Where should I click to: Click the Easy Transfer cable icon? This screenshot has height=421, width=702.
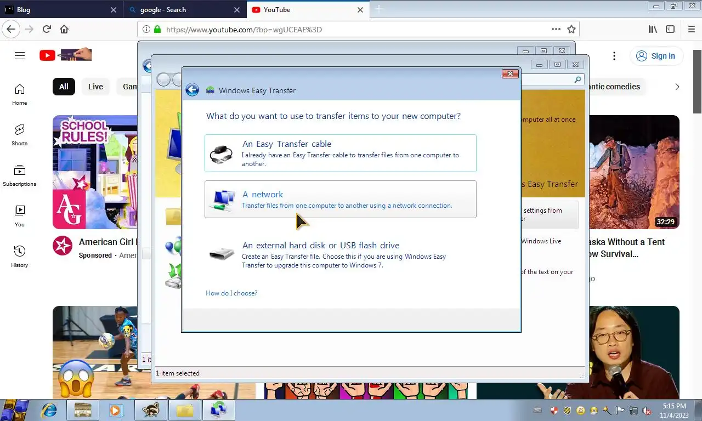pos(221,154)
